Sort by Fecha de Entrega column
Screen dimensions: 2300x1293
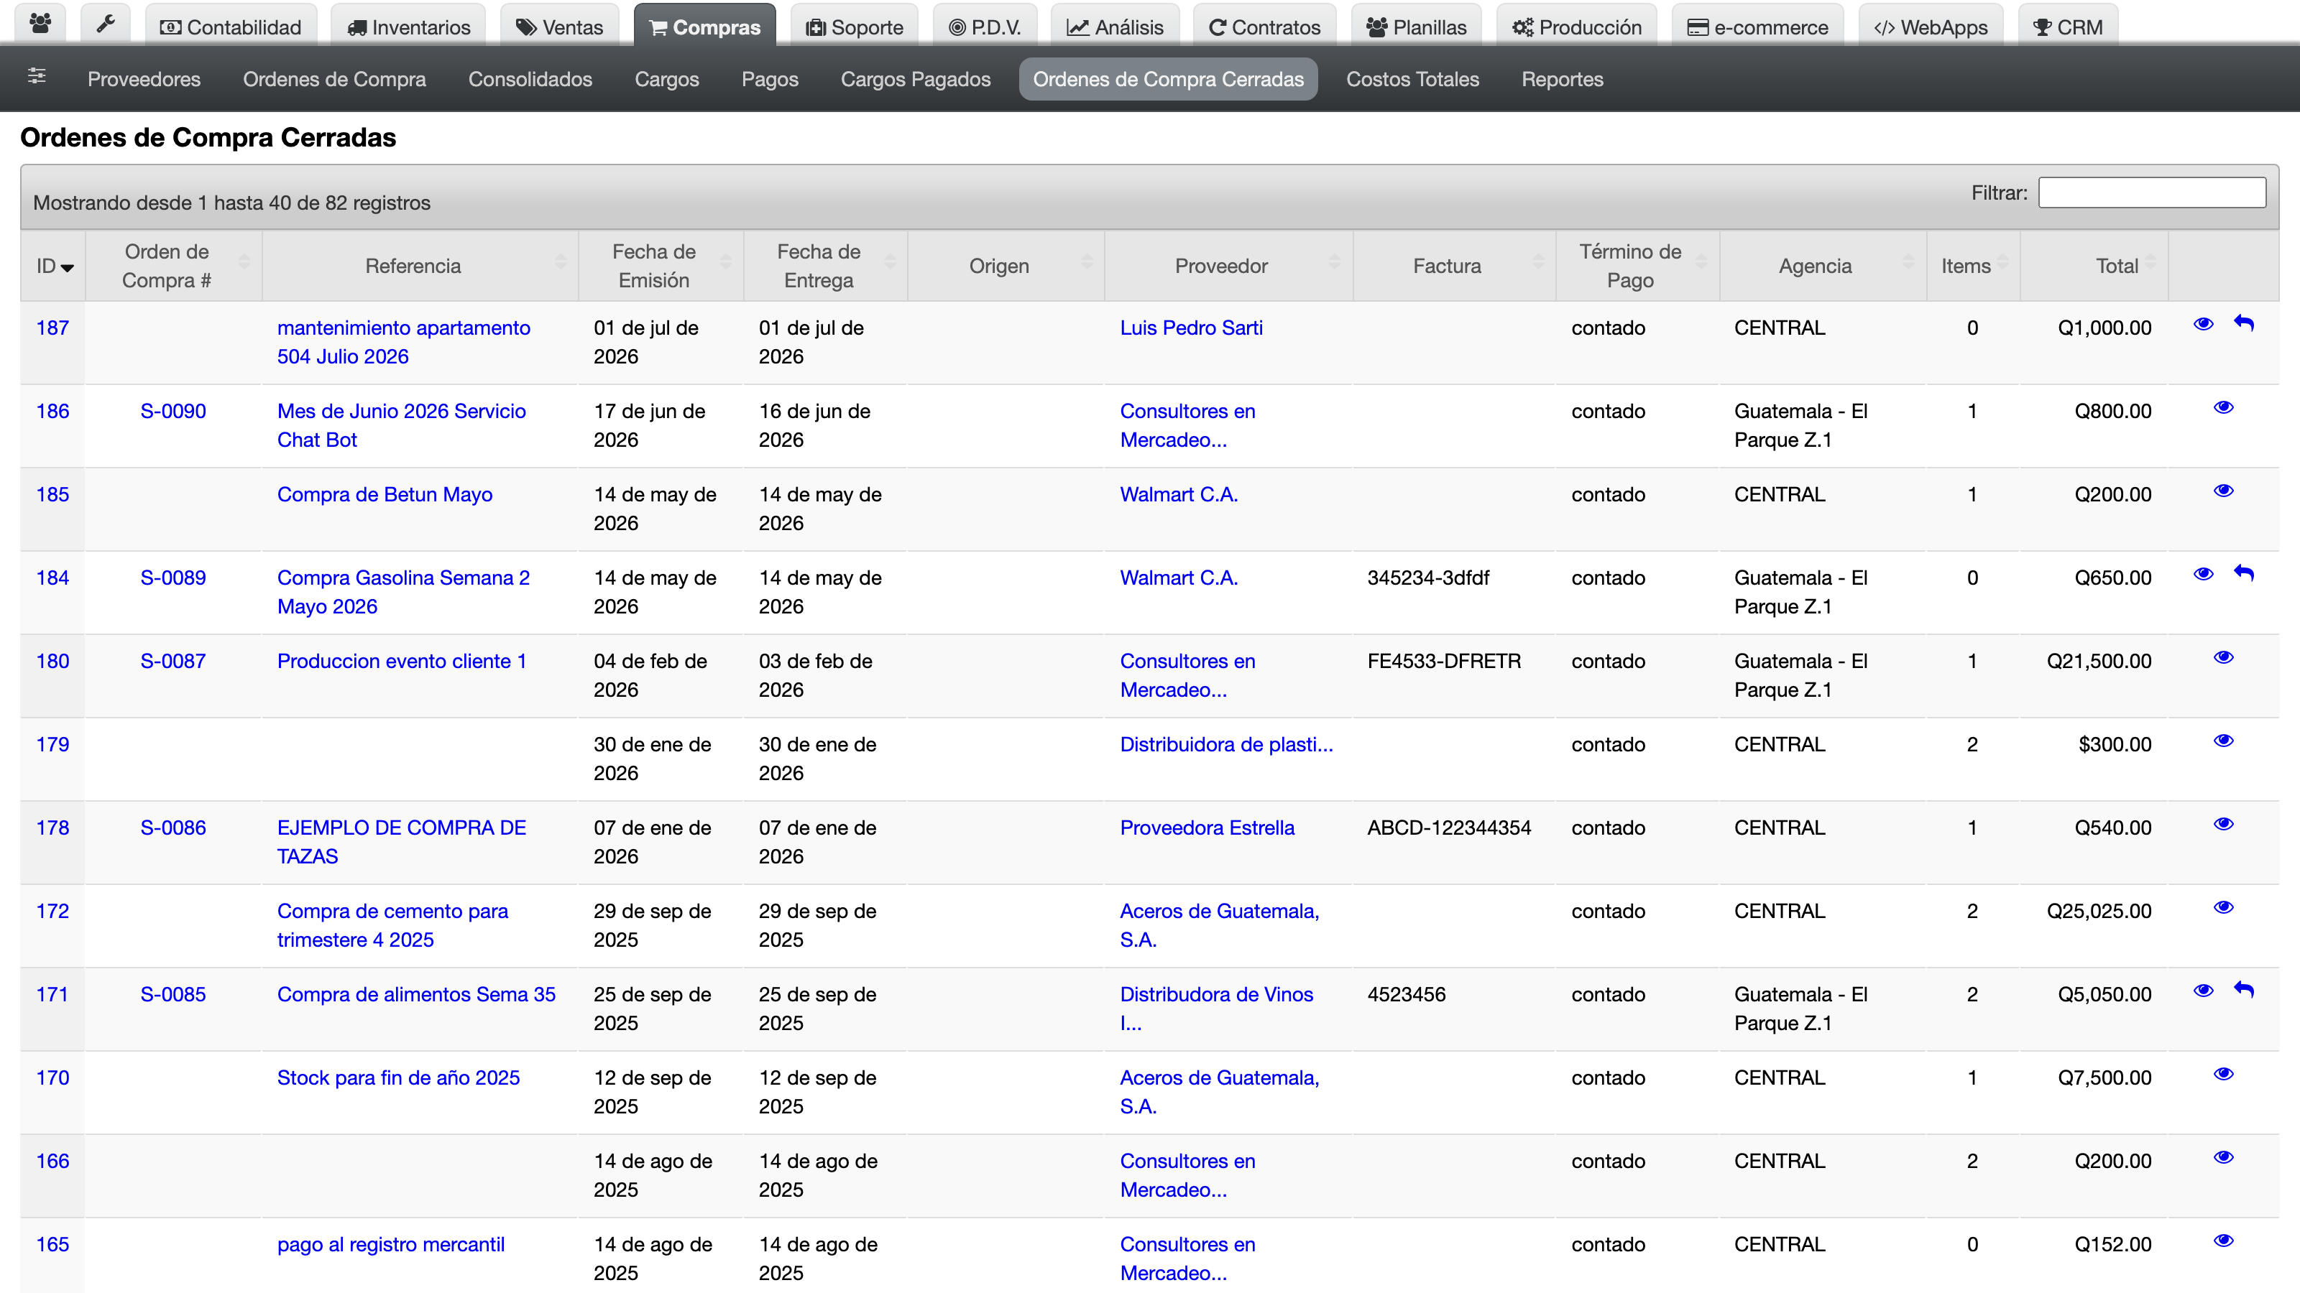[x=826, y=266]
